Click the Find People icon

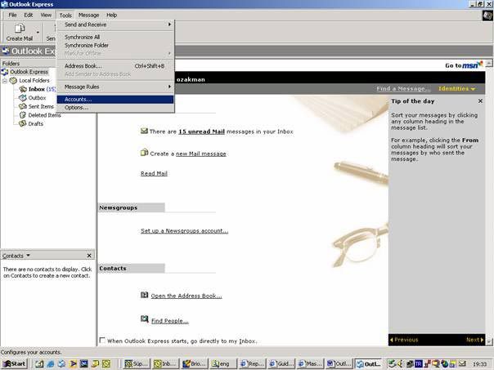point(144,319)
